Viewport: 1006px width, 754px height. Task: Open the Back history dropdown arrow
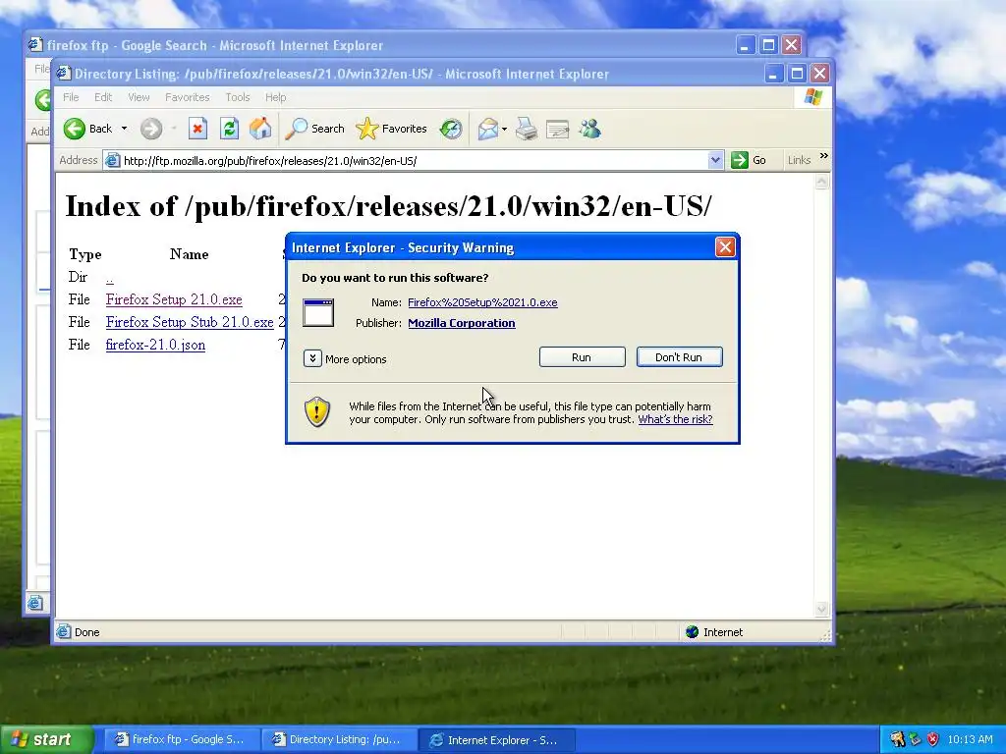[124, 129]
